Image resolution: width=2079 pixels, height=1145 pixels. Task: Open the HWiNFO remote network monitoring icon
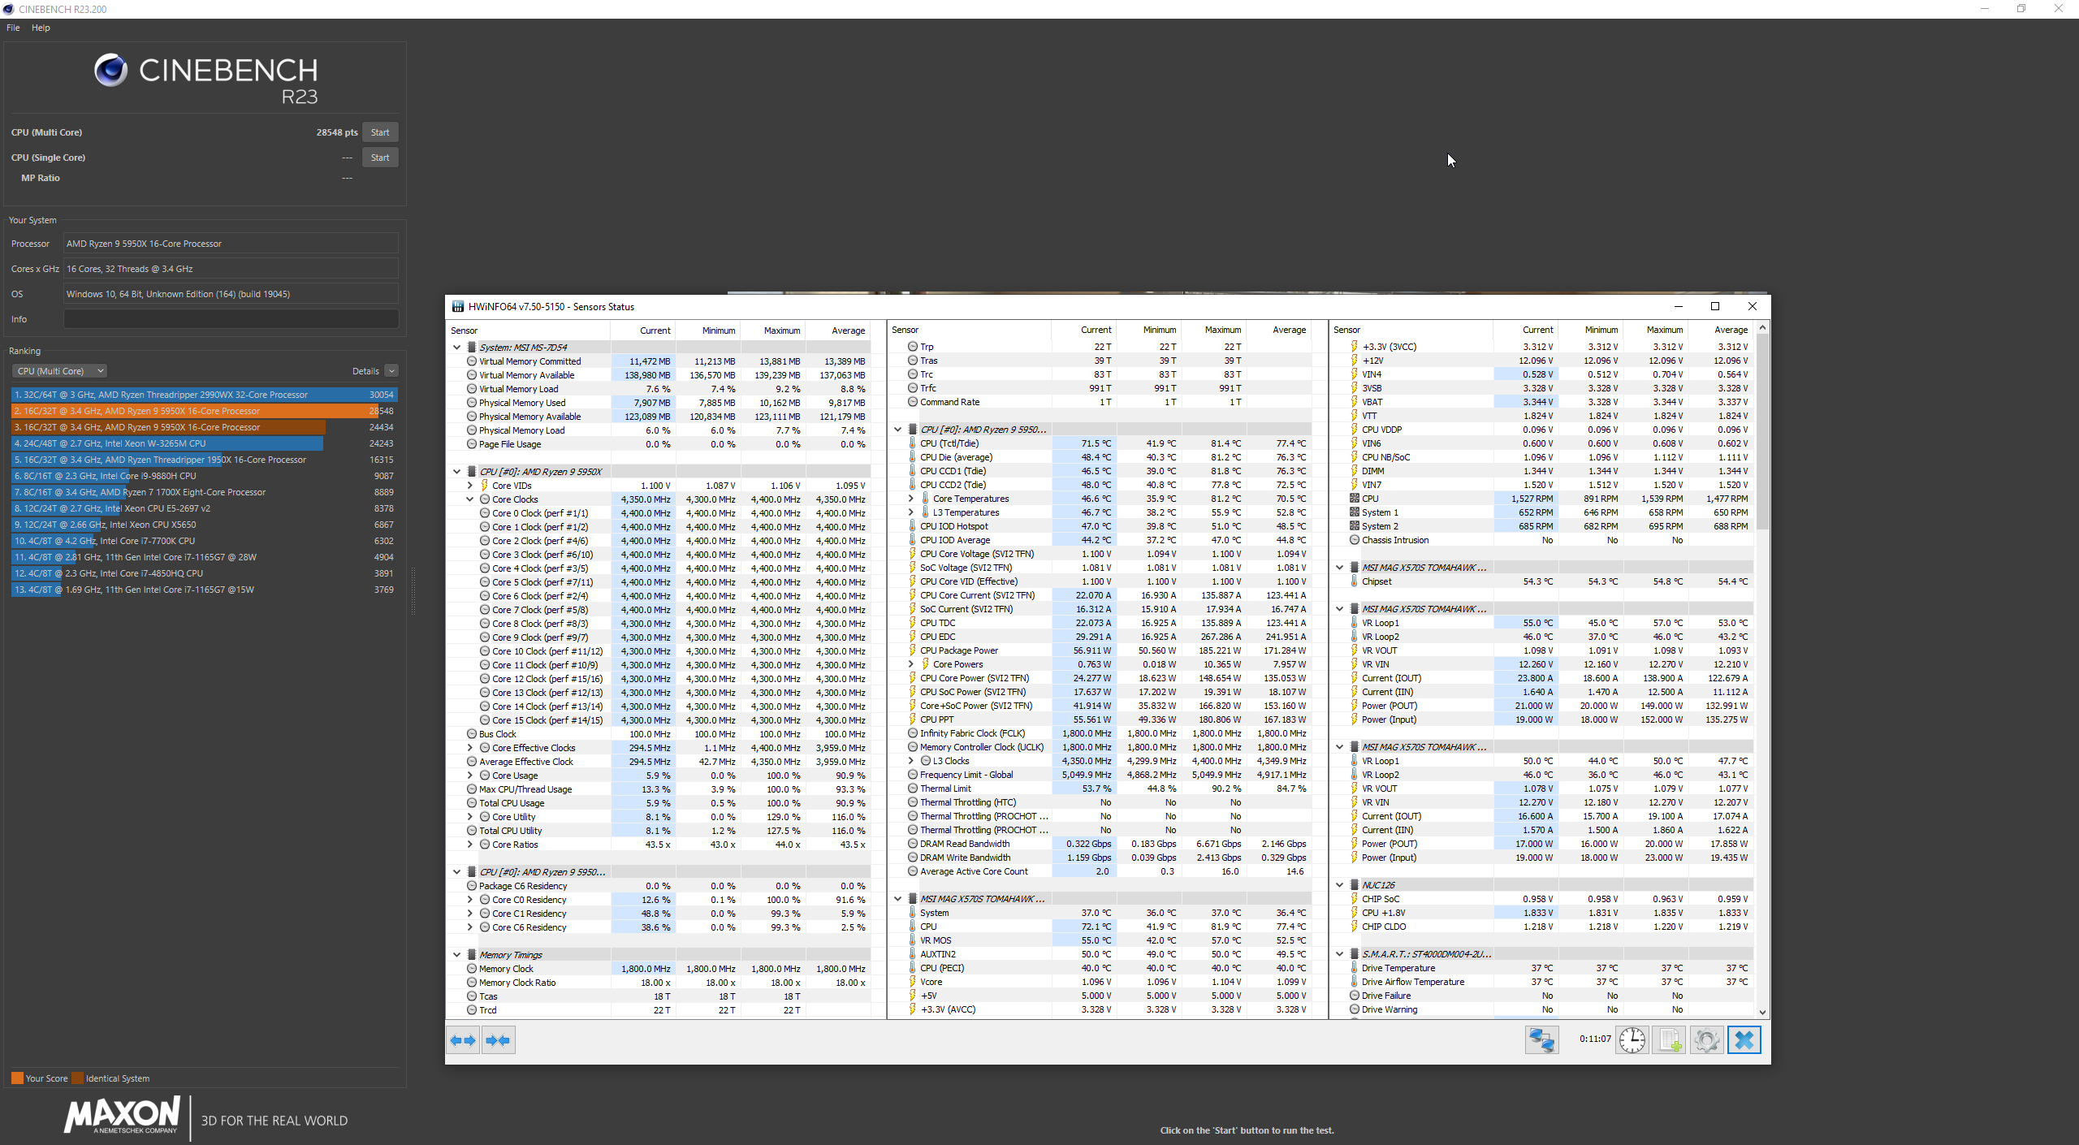tap(1541, 1040)
